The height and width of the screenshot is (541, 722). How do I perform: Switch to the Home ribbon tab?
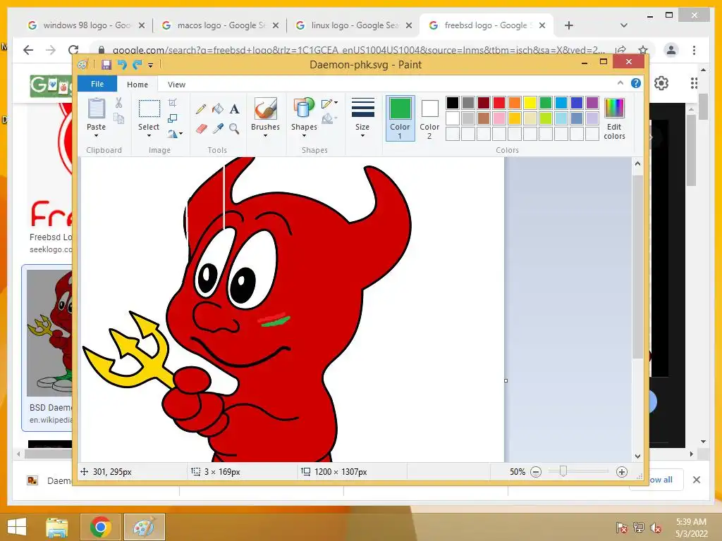[x=137, y=85]
